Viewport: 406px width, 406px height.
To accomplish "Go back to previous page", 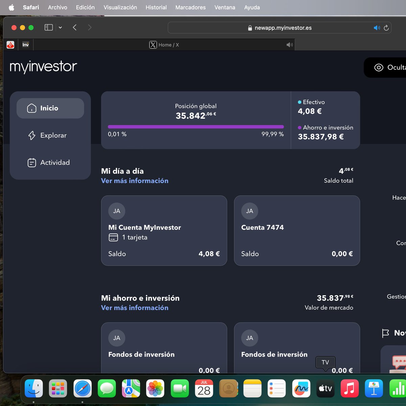I will pyautogui.click(x=75, y=27).
